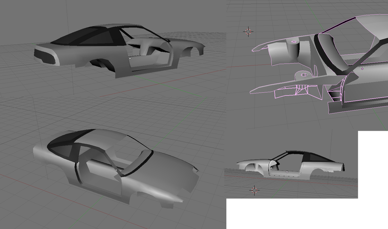This screenshot has height=229, width=388.
Task: Select origin dot on the side-profile car's sill
Action: [287, 171]
